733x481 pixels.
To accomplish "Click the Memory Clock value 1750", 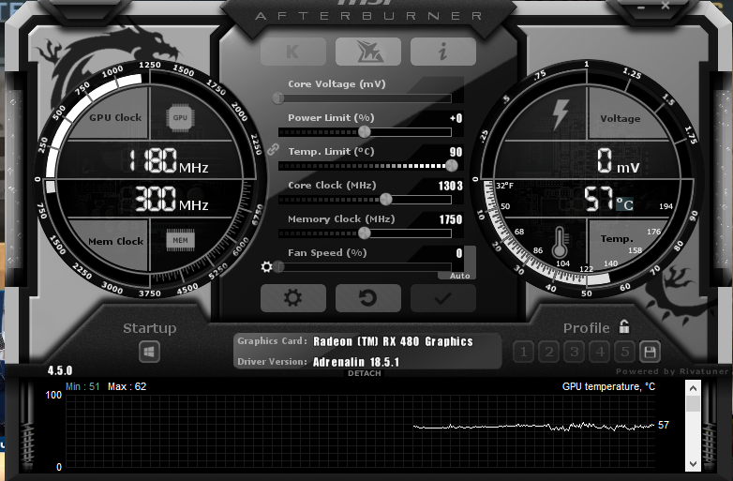I will pos(450,219).
